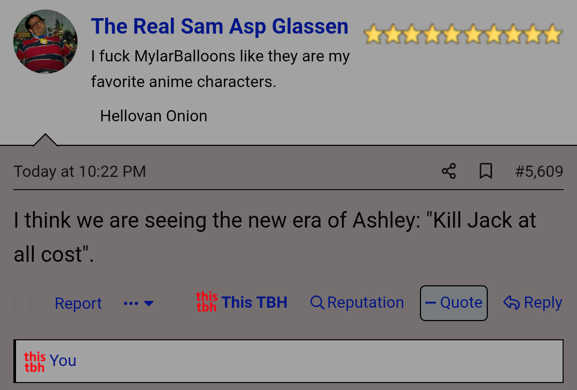The image size is (577, 390).
Task: Click the red 'this tbh' reaction icon beside This TBH
Action: [x=206, y=302]
